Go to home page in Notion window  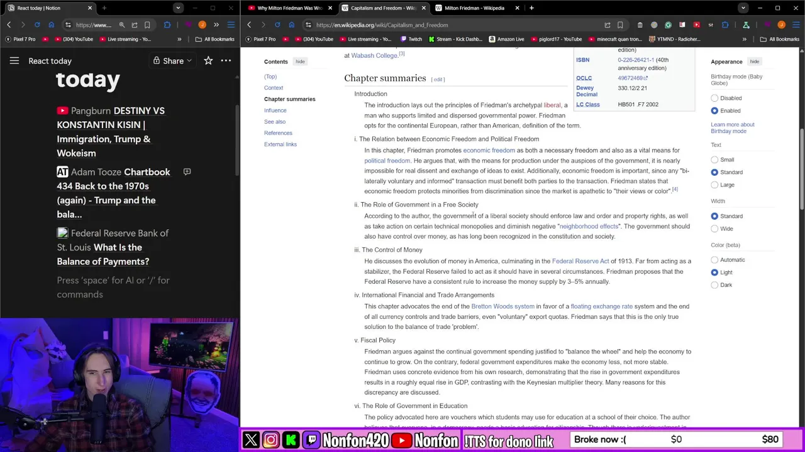[x=52, y=25]
